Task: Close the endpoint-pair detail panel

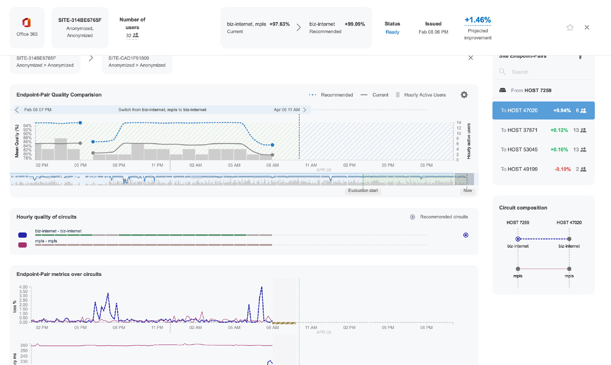Action: click(471, 58)
